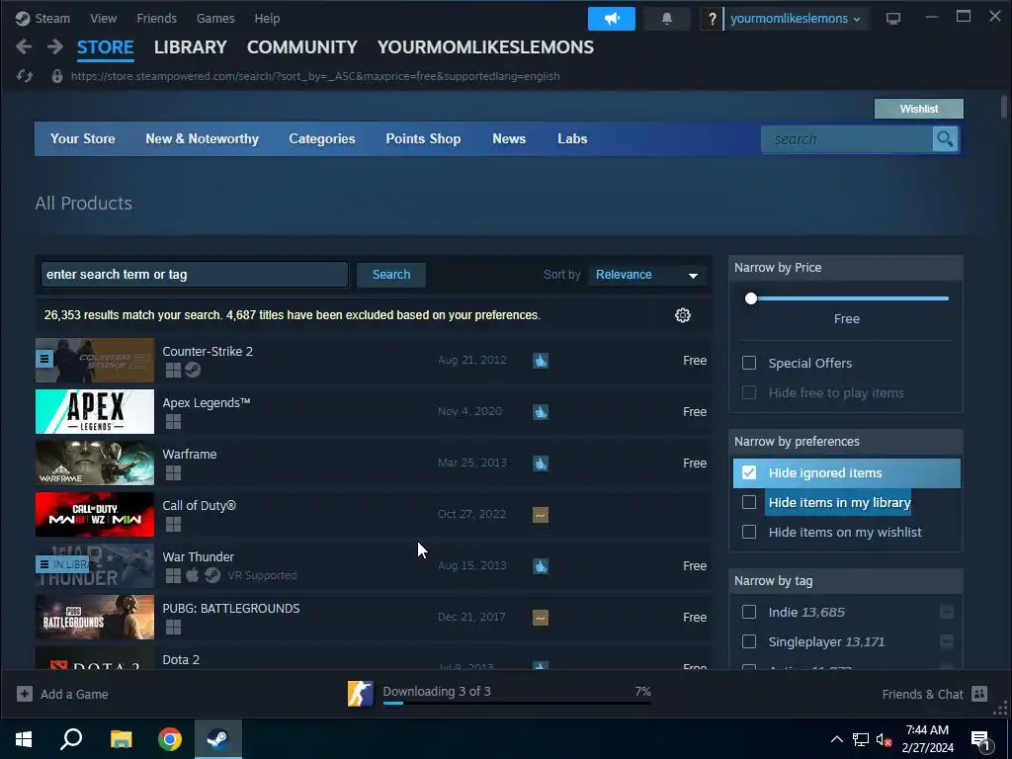Open Friends & Chat text
Image resolution: width=1012 pixels, height=759 pixels.
(x=922, y=695)
